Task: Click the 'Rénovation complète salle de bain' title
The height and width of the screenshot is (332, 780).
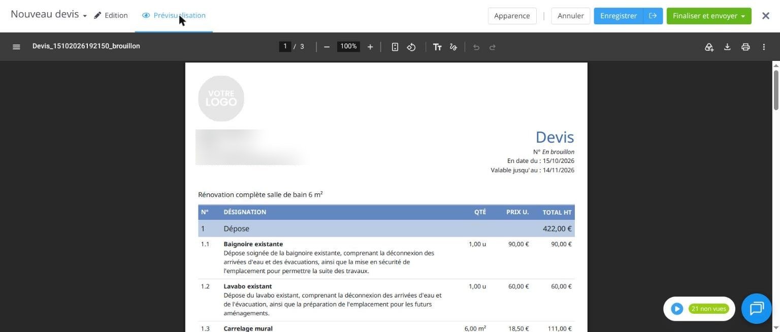Action: [x=261, y=194]
